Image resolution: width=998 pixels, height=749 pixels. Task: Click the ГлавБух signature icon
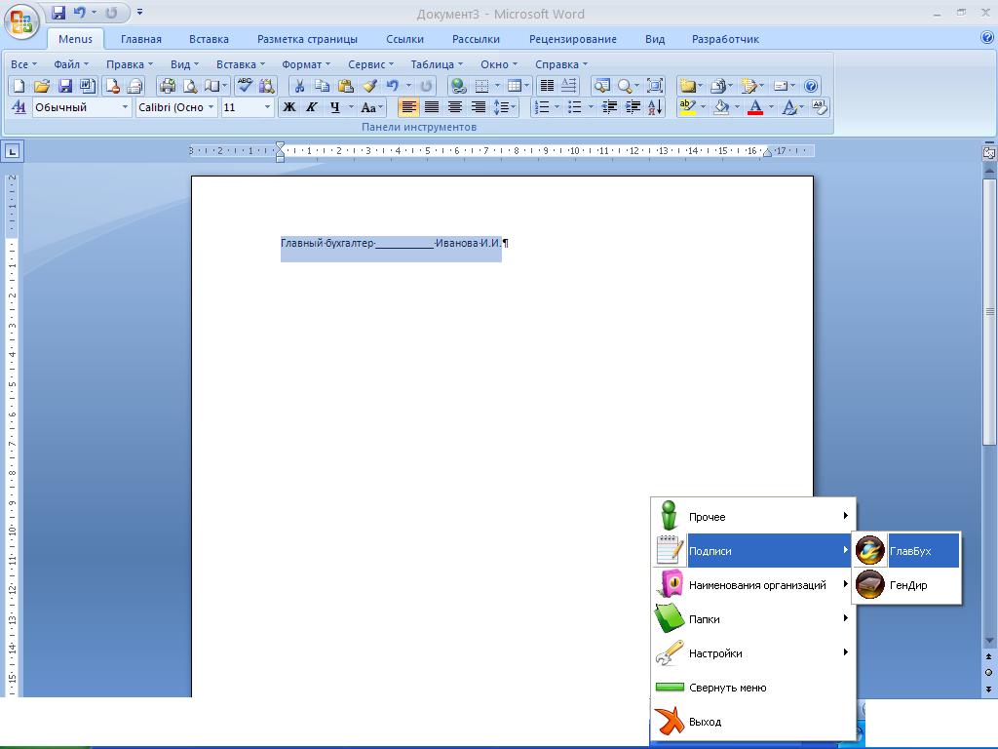(869, 551)
